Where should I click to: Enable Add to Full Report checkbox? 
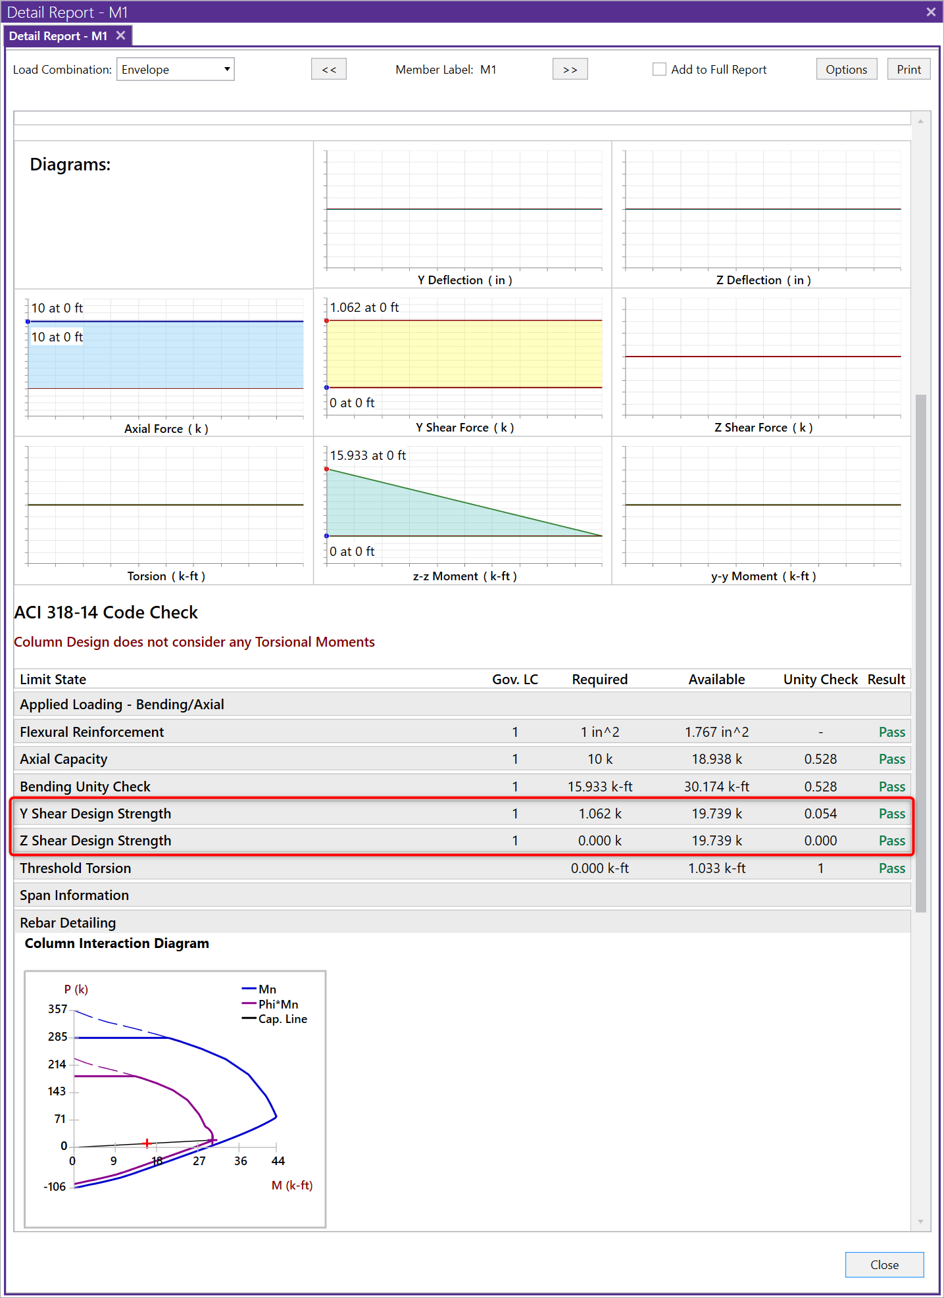click(659, 69)
